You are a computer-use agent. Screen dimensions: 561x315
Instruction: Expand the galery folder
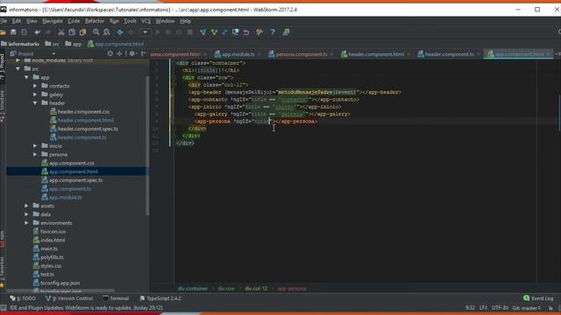point(35,94)
